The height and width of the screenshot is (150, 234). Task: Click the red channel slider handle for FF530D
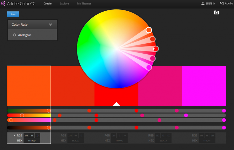tap(49, 110)
